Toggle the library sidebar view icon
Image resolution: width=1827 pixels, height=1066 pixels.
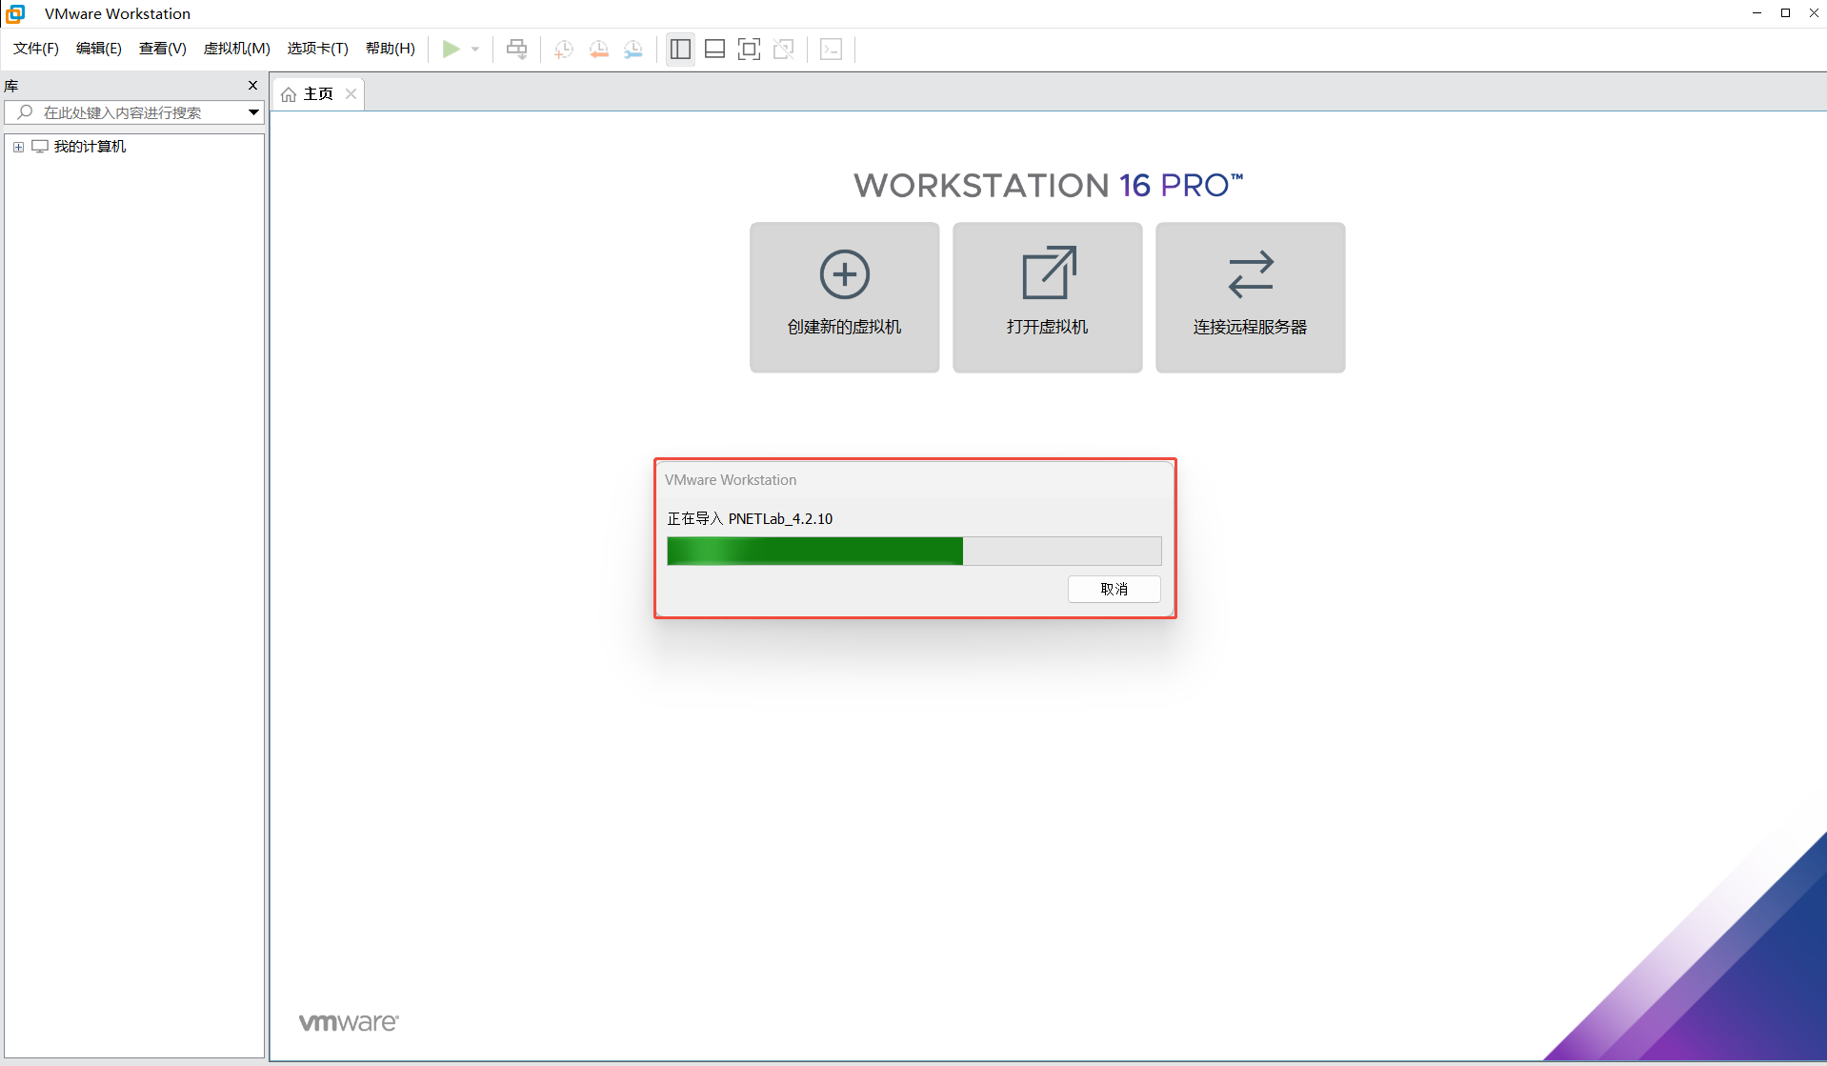(x=680, y=49)
